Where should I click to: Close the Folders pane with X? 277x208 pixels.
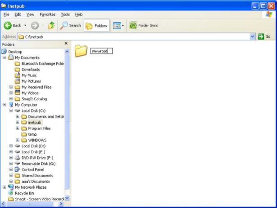(x=66, y=44)
